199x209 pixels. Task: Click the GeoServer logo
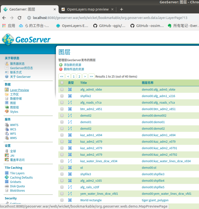pos(26,39)
